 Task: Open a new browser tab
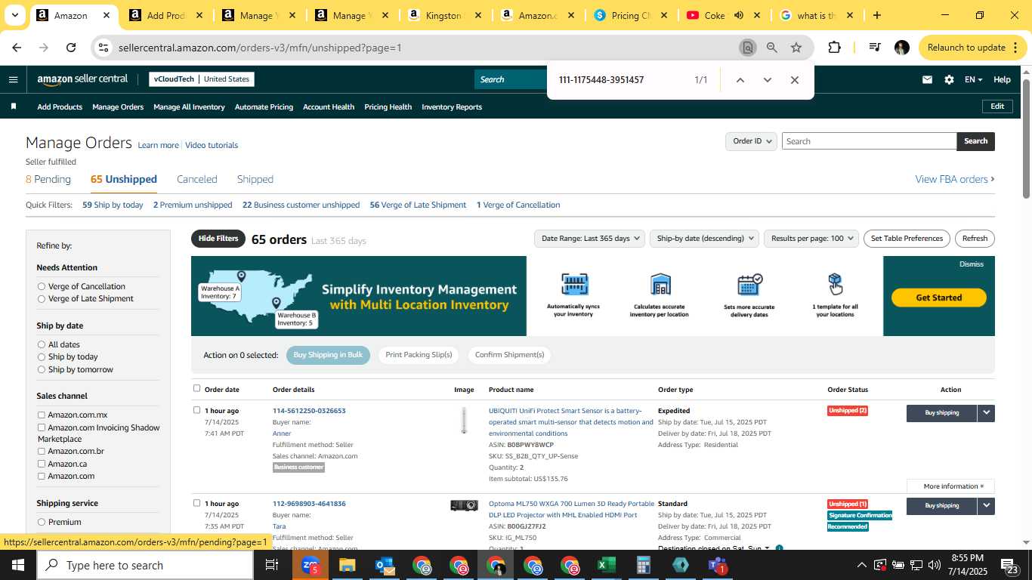(x=876, y=15)
